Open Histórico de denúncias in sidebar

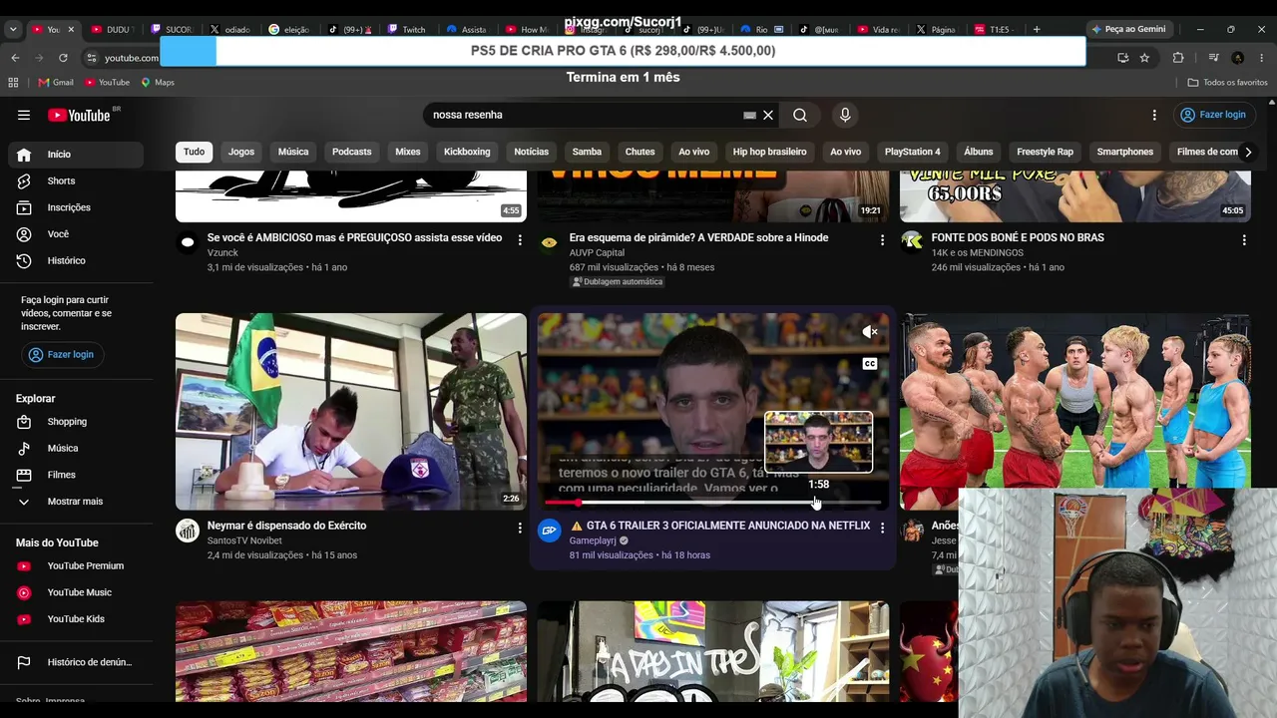tap(76, 662)
